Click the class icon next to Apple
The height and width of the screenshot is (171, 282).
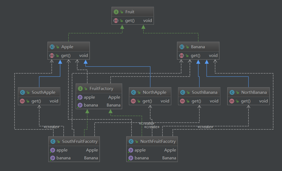pyautogui.click(x=52, y=47)
